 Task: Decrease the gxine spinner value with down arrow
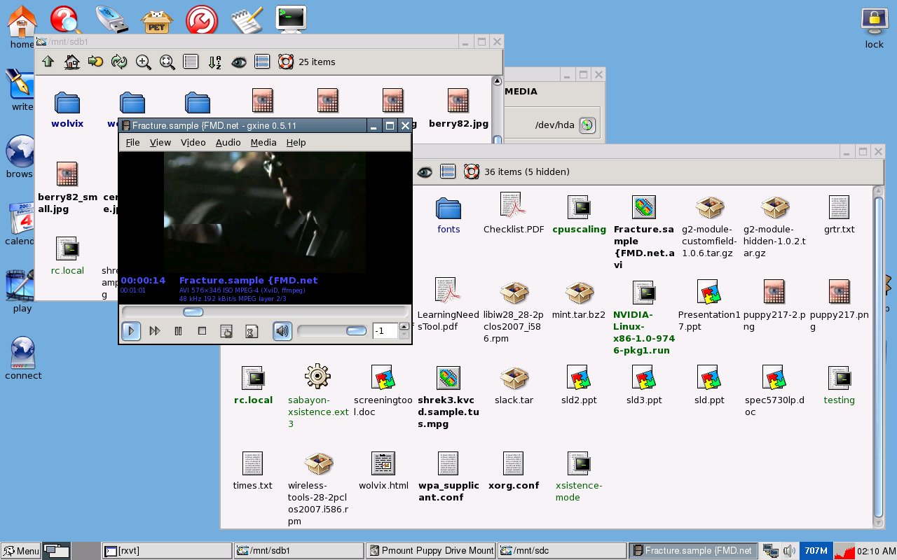coord(404,335)
